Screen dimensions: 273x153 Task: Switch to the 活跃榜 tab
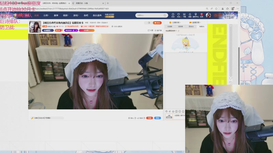pyautogui.click(x=181, y=27)
